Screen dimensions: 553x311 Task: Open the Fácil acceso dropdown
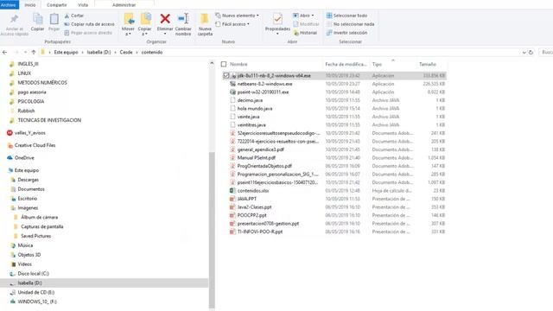point(248,24)
